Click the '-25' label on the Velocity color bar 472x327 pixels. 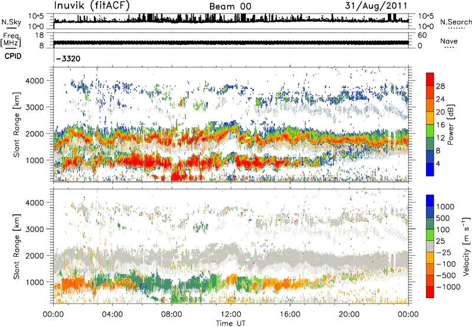(444, 252)
